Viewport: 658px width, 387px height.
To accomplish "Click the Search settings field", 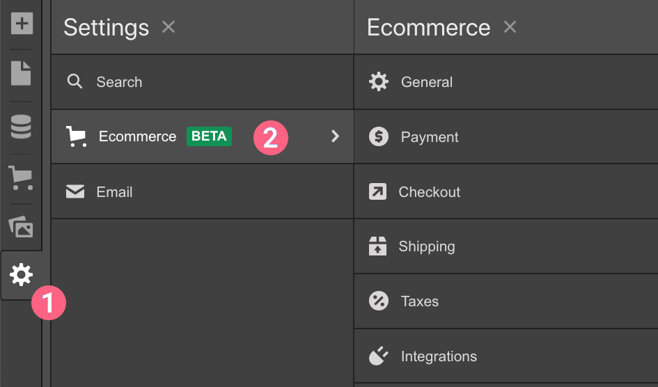I will [119, 82].
